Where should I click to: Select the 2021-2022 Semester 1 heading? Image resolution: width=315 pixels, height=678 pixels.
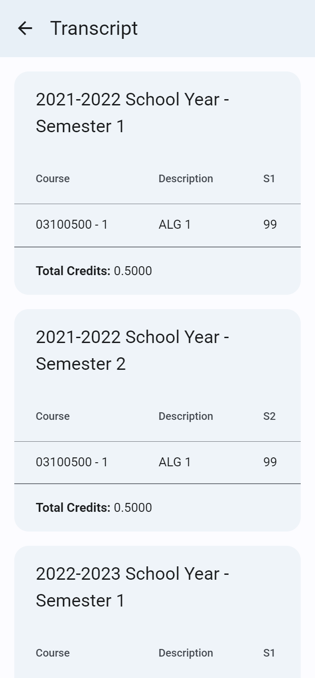click(x=132, y=113)
